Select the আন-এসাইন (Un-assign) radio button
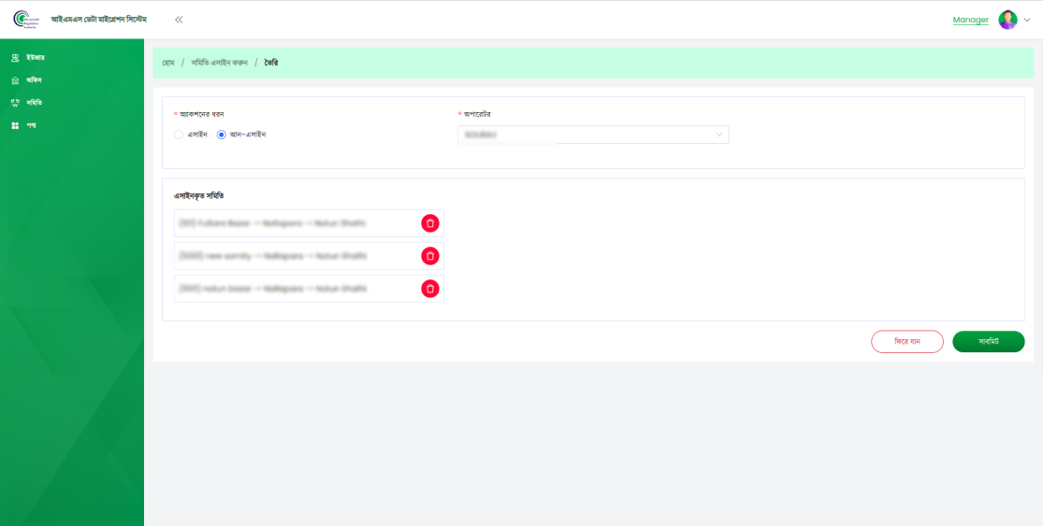 click(222, 135)
